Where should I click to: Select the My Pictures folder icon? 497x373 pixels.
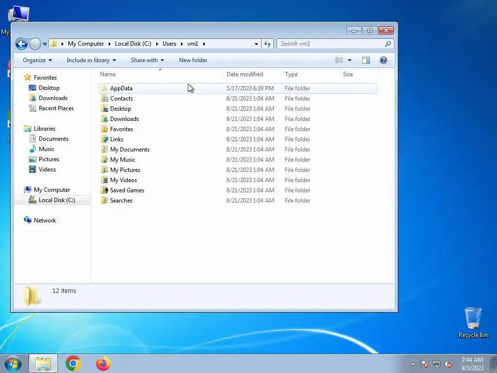(x=104, y=170)
